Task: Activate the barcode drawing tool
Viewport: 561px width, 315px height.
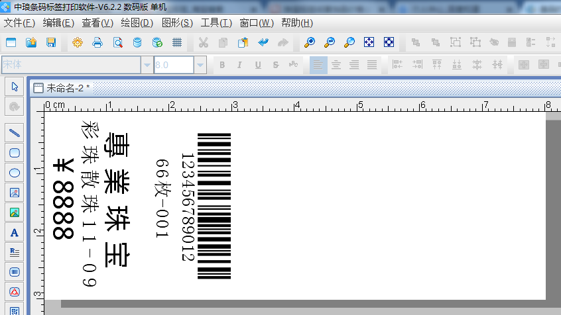Action: click(x=15, y=271)
